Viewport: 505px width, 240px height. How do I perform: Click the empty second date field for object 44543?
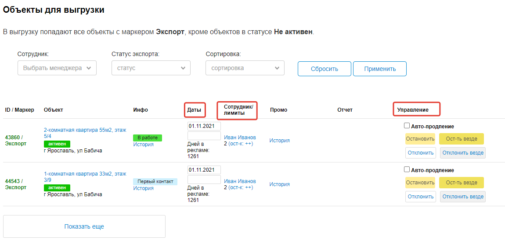tap(204, 180)
